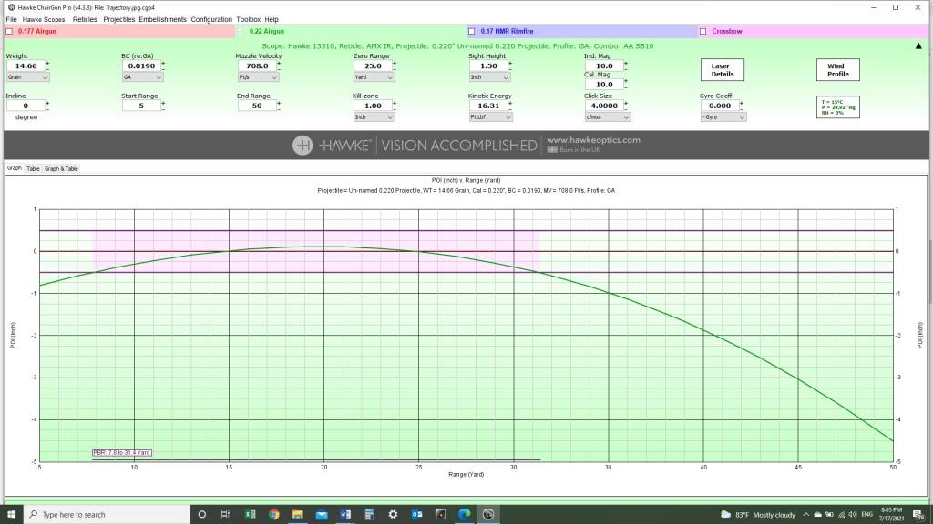Click the Hawke logo in the banner

coord(302,145)
